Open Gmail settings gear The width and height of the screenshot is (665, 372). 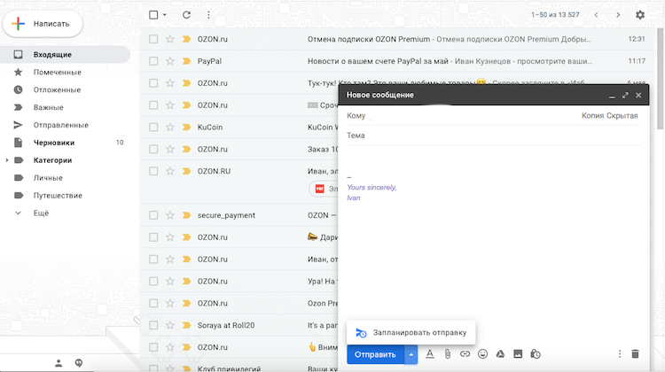pos(640,15)
